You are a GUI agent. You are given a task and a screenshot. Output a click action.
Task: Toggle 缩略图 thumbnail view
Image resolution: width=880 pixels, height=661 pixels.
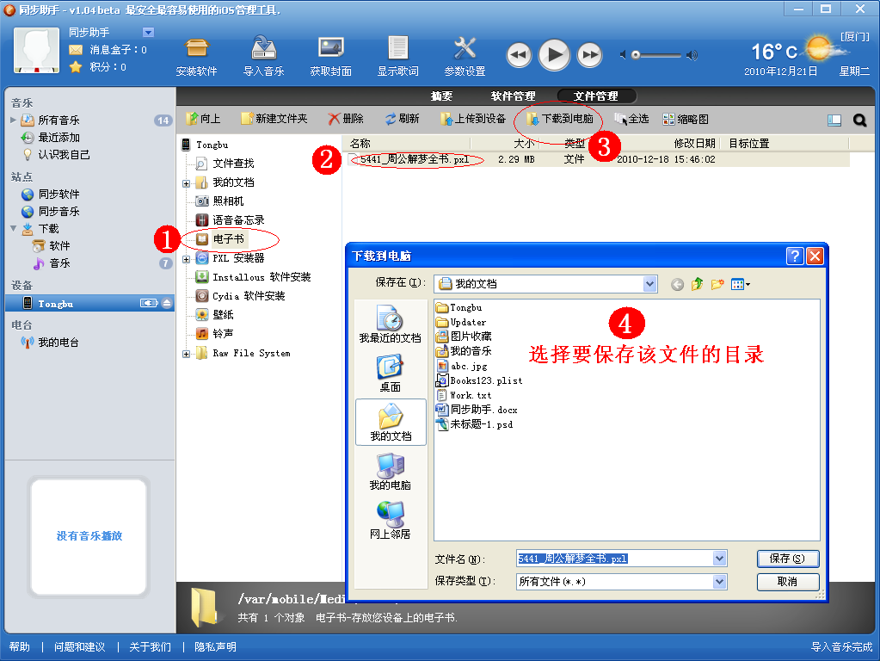point(686,120)
